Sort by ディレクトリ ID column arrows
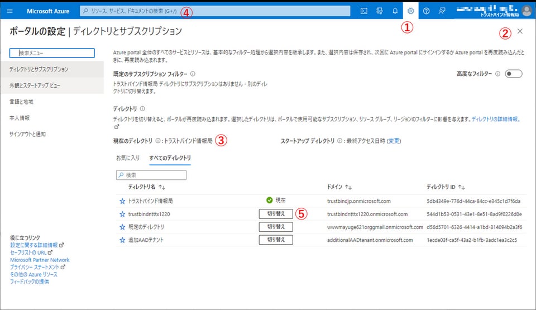The width and height of the screenshot is (536, 310). click(461, 187)
